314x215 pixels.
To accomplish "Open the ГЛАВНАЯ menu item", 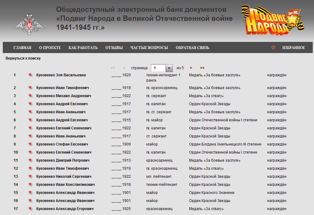I will (x=22, y=48).
